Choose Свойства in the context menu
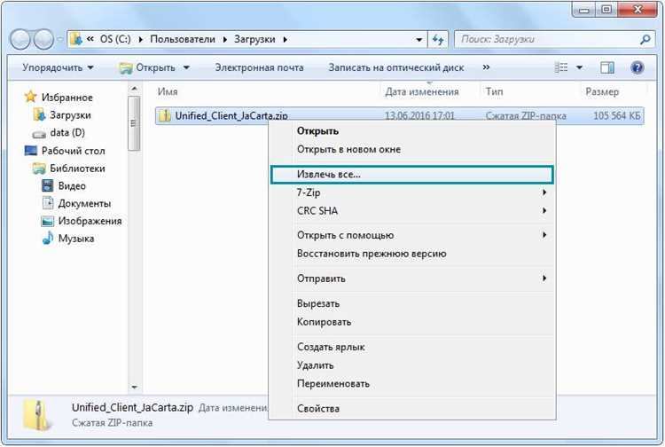Viewport: 665px width, 447px height. 411,408
